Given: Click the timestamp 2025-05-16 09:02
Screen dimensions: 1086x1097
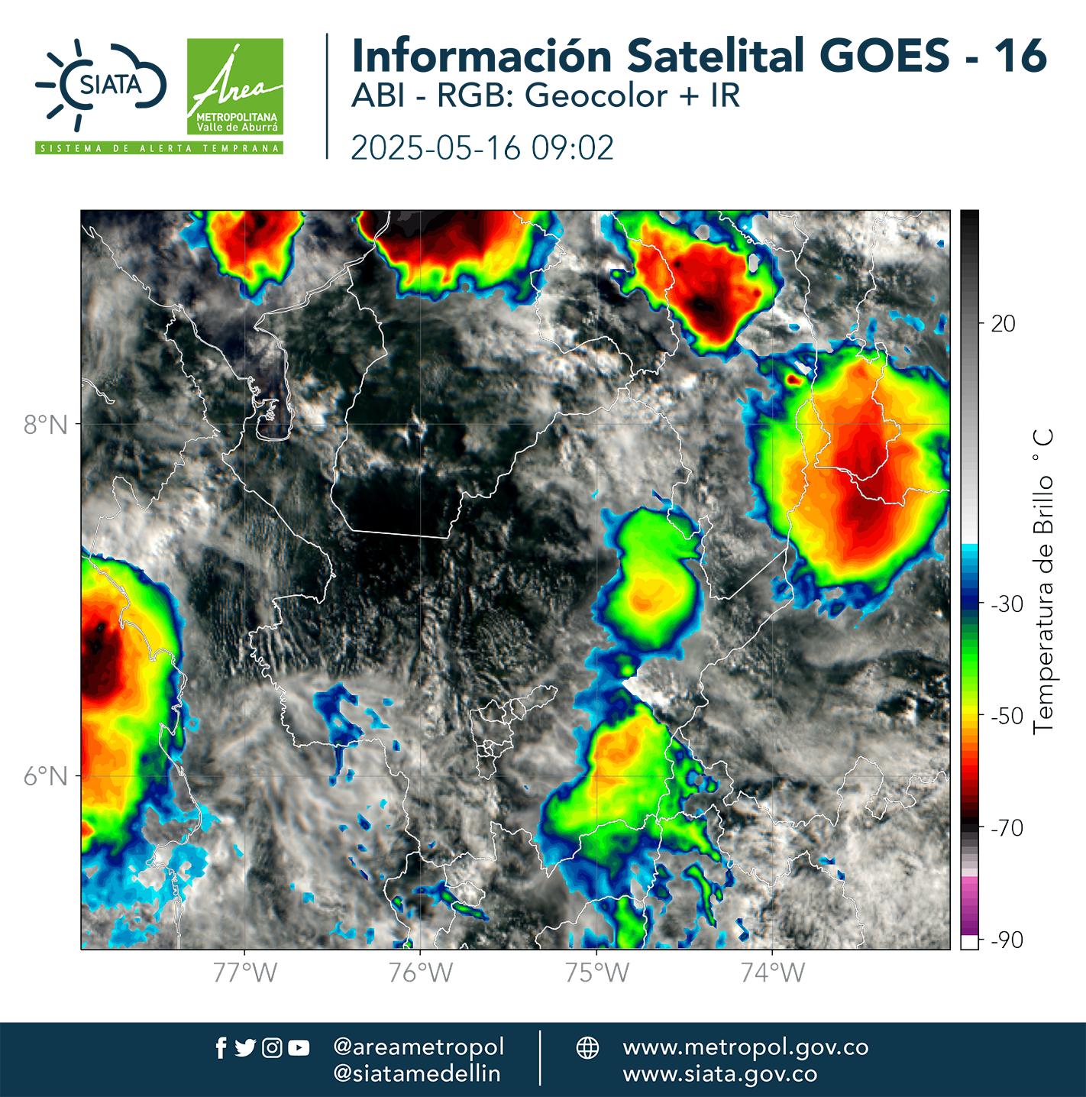Looking at the screenshot, I should point(483,147).
